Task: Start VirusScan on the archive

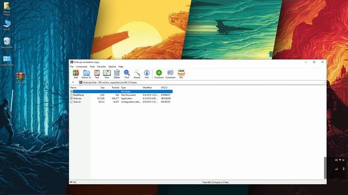Action: [x=159, y=74]
